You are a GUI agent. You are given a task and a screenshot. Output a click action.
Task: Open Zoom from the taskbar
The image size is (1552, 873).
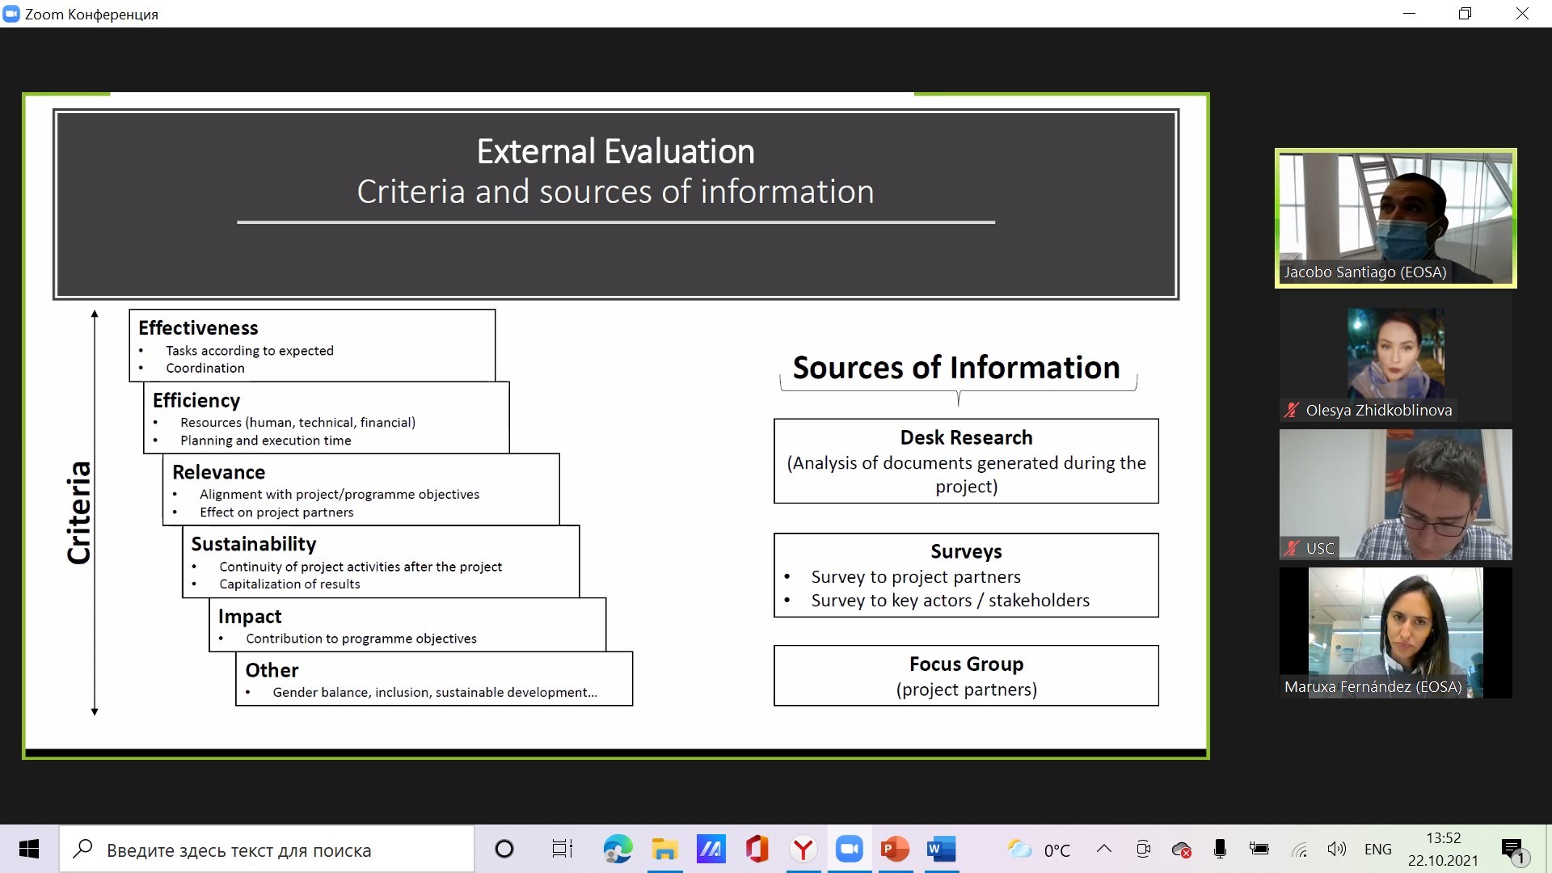pyautogui.click(x=849, y=850)
